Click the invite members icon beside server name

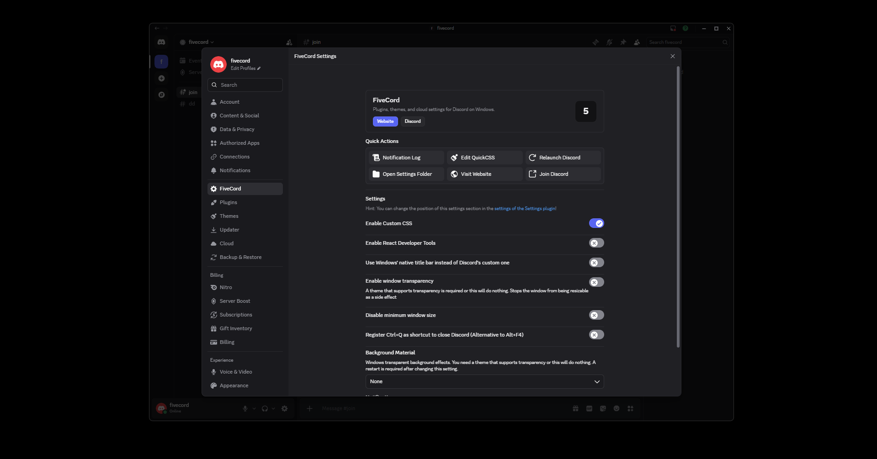coord(289,42)
